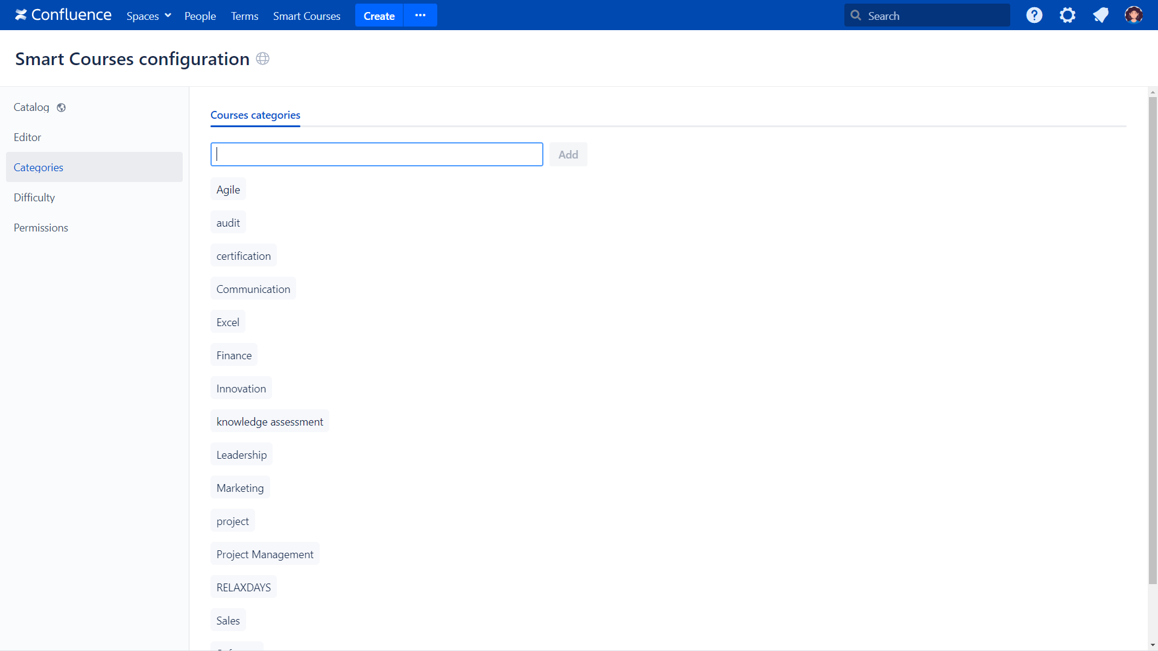The width and height of the screenshot is (1158, 651).
Task: Select the Permissions section in the sidebar
Action: click(x=40, y=227)
